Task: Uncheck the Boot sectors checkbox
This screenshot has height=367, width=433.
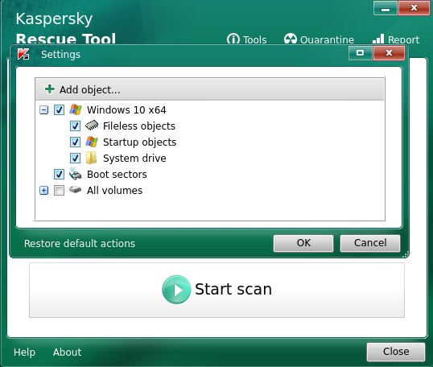Action: (59, 174)
